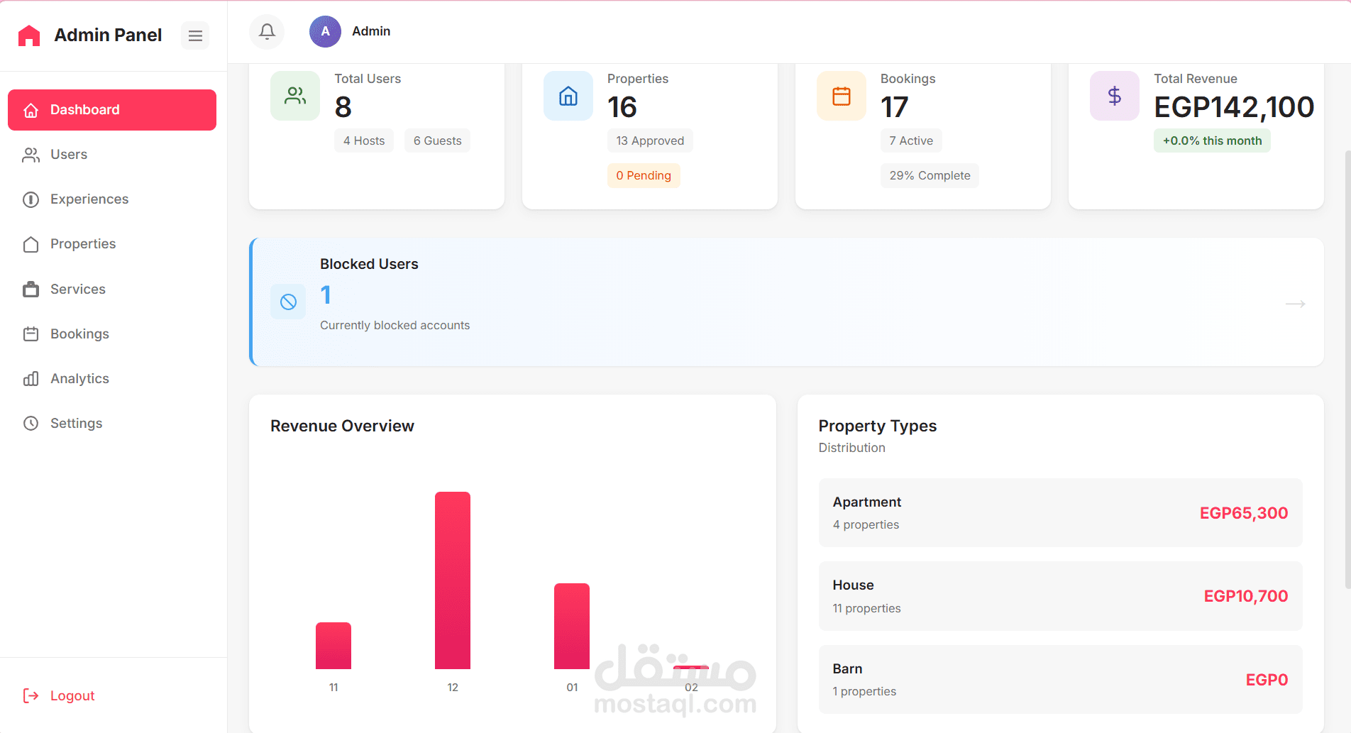The image size is (1351, 733).
Task: Click the 13 Approved badge
Action: click(x=650, y=140)
